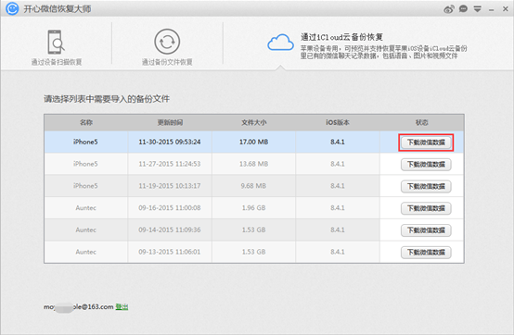The height and width of the screenshot is (335, 514).
Task: Select the device scan recovery phone icon
Action: 56,42
